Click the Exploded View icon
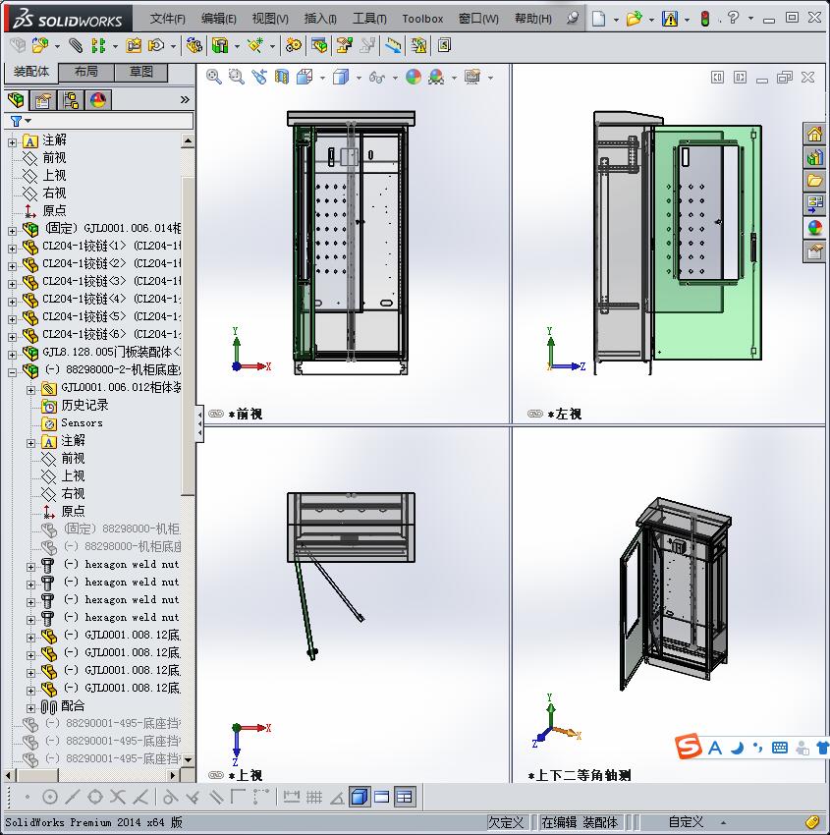 pos(345,46)
